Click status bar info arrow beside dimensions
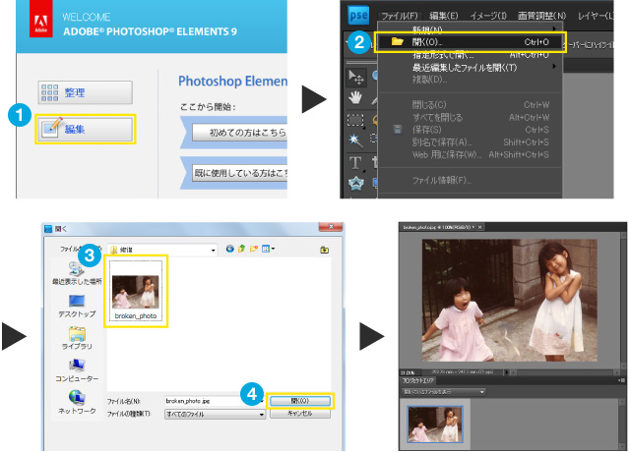The image size is (630, 452). 507,372
